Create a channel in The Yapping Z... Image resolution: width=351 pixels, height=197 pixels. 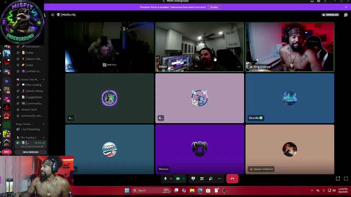coord(44,138)
